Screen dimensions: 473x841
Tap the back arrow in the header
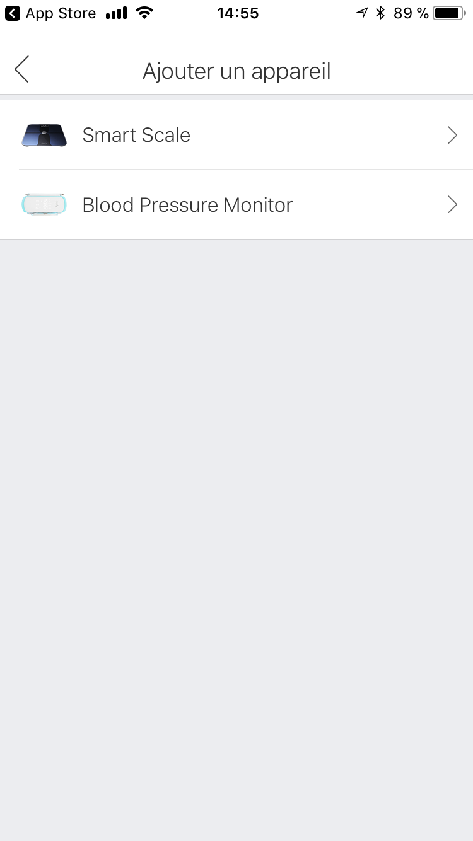click(22, 69)
